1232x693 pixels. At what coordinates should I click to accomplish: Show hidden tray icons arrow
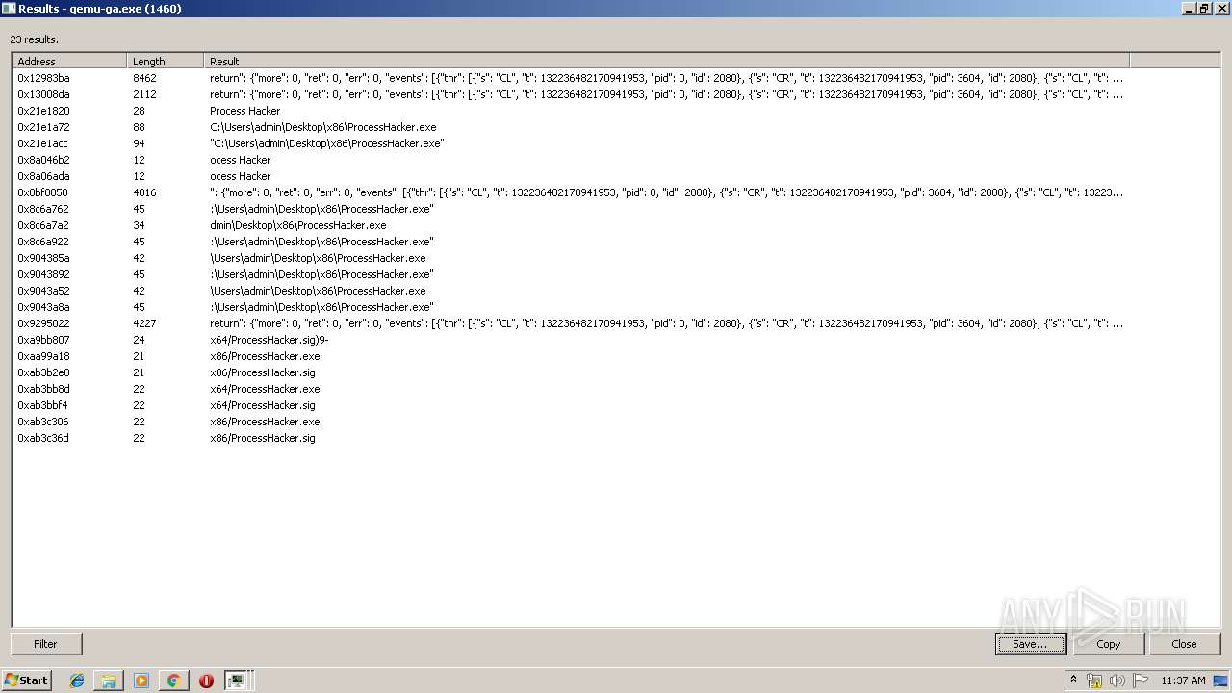[1073, 680]
